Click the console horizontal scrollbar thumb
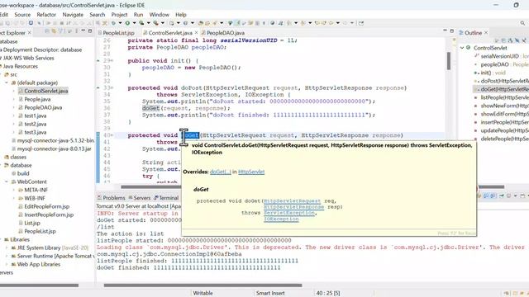The height and width of the screenshot is (297, 529). (x=203, y=285)
